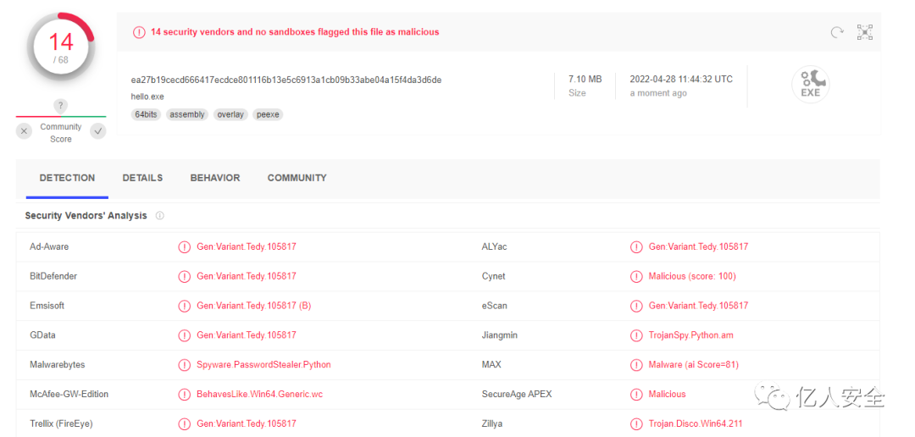Open the DETECTION tab
This screenshot has width=915, height=437.
click(x=67, y=178)
